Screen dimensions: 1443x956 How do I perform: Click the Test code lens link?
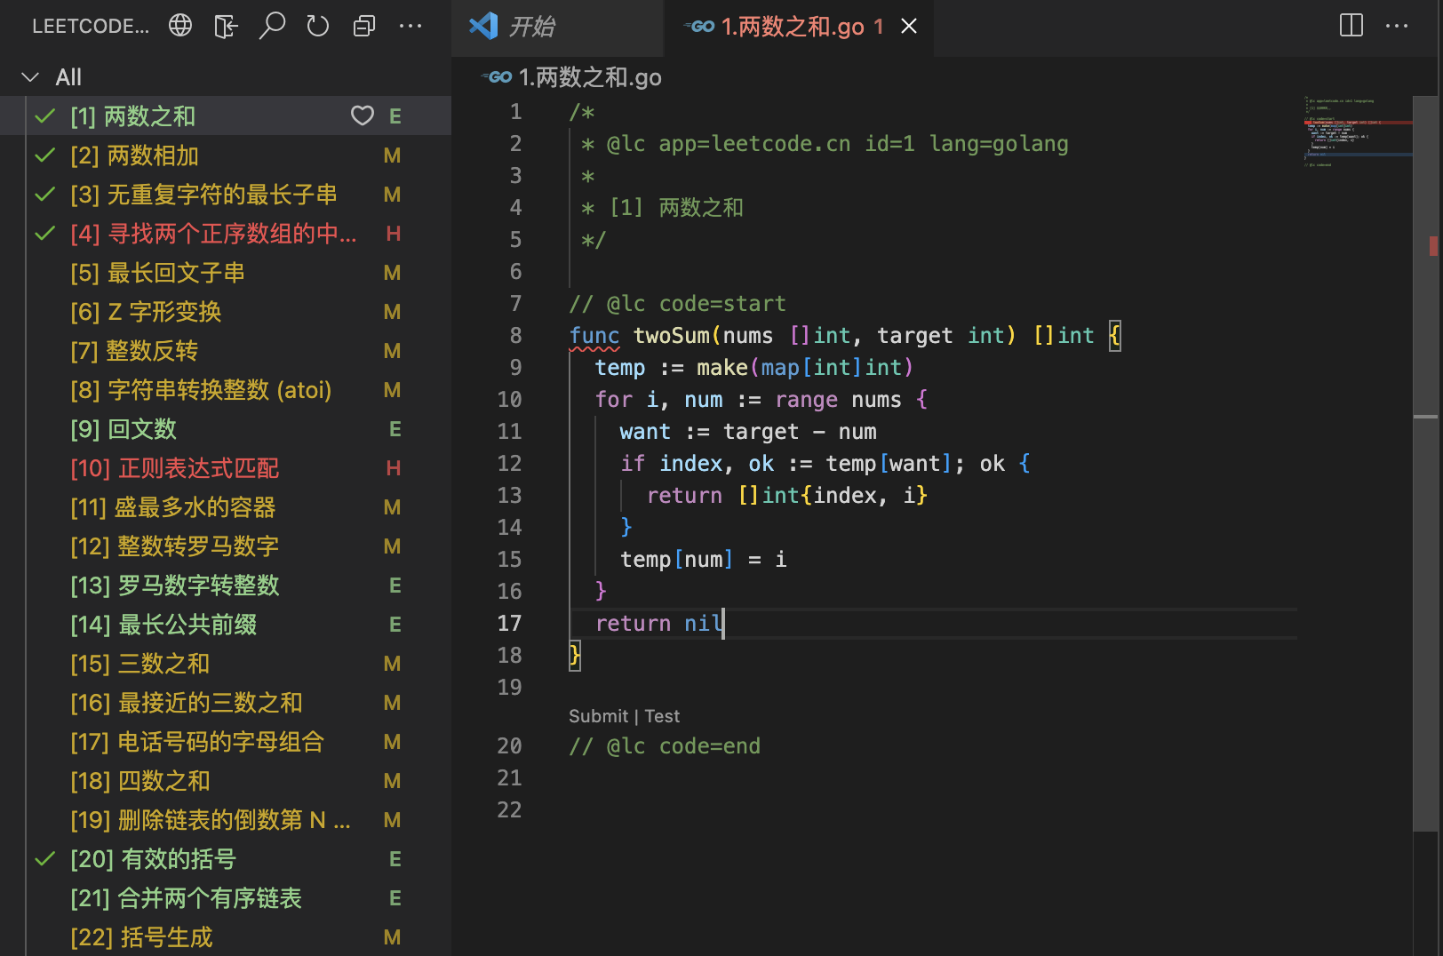[661, 716]
